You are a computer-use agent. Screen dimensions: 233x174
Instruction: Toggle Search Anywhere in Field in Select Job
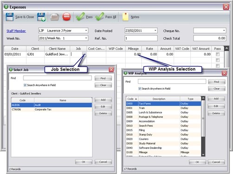pyautogui.click(x=25, y=85)
